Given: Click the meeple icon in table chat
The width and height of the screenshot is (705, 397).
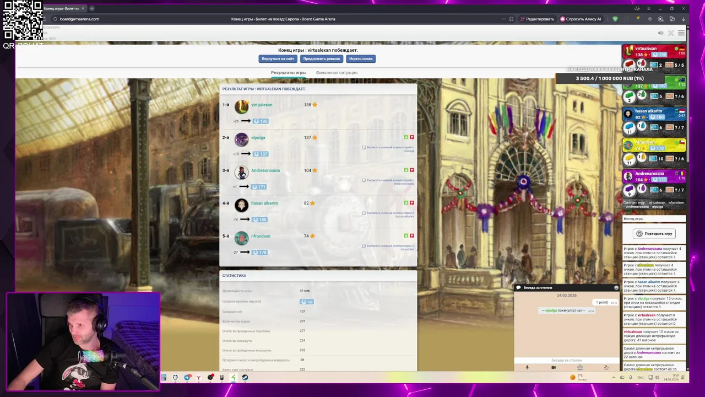Looking at the screenshot, I should [x=579, y=367].
